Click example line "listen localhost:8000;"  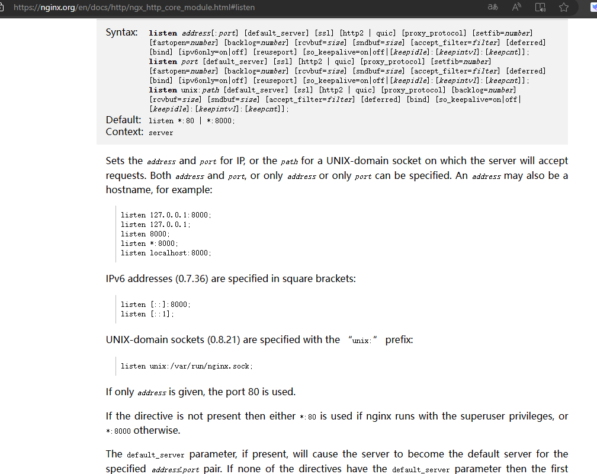coord(166,253)
